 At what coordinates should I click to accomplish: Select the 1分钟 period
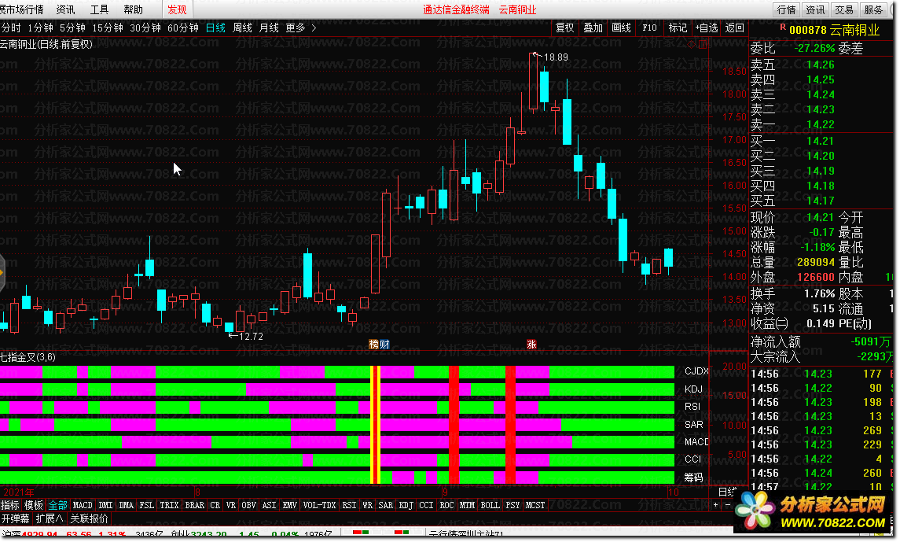coord(40,28)
